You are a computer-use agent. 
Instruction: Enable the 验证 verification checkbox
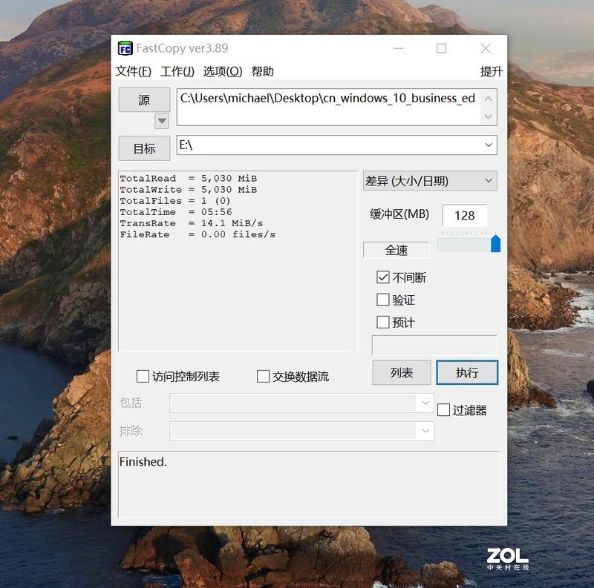click(x=383, y=300)
